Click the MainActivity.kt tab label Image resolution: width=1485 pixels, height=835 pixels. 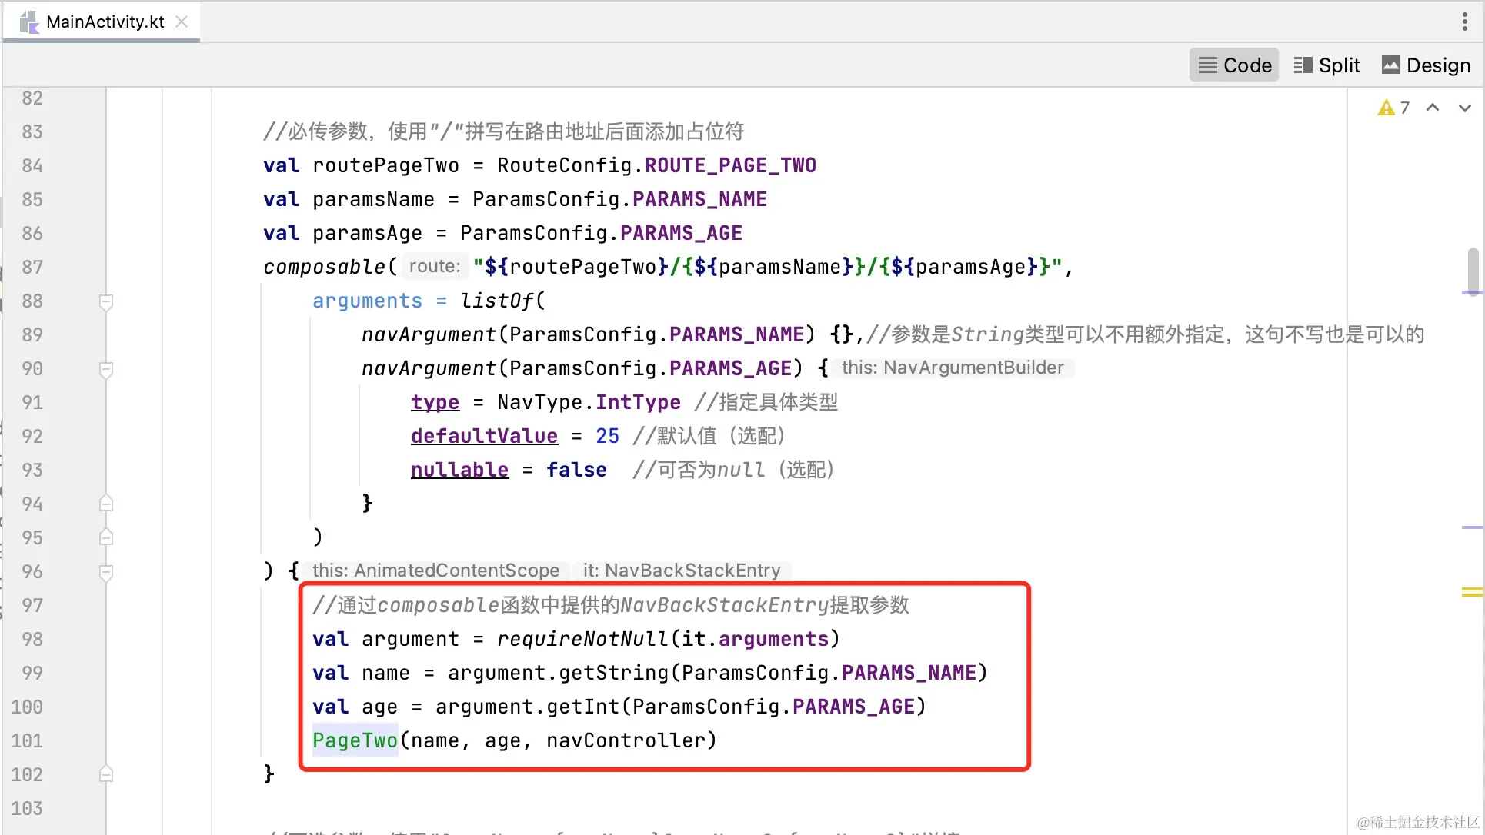(x=105, y=22)
